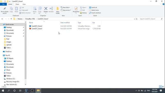Click the Open ribbon button
The width and height of the screenshot is (165, 93).
[84, 7]
